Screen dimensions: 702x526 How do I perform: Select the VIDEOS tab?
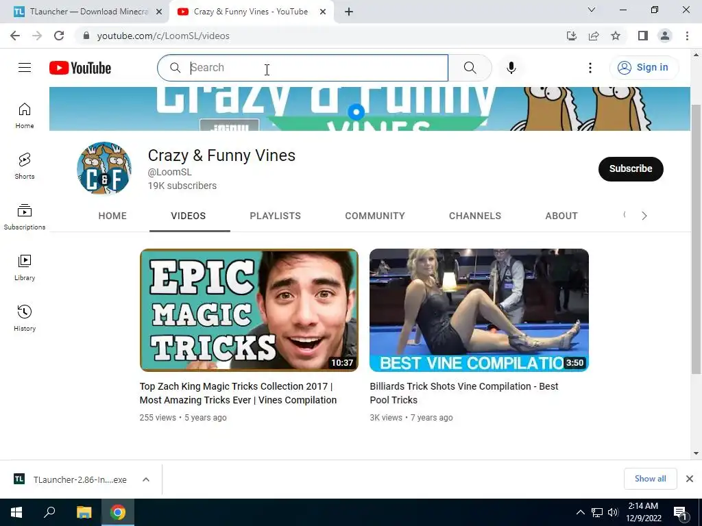click(189, 216)
